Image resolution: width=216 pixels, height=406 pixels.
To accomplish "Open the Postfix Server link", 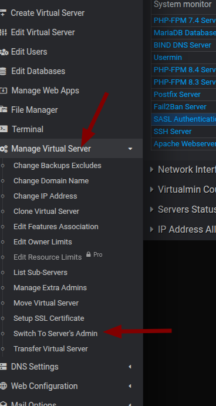I will [177, 94].
